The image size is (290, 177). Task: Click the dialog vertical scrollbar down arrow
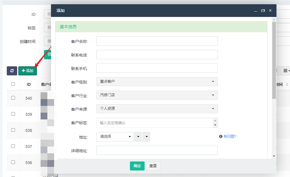pos(274,156)
